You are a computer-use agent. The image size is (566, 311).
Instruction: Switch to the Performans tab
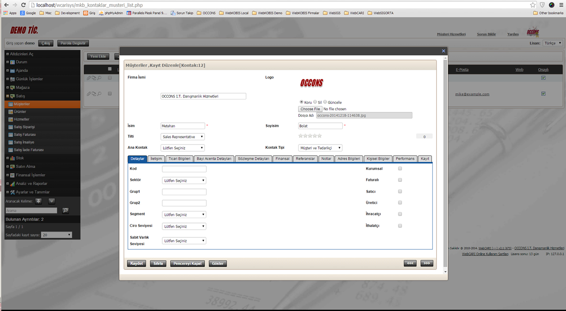[x=405, y=159]
